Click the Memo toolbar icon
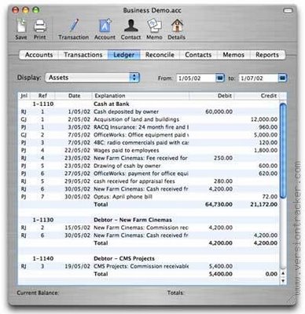The height and width of the screenshot is (314, 305). (154, 26)
